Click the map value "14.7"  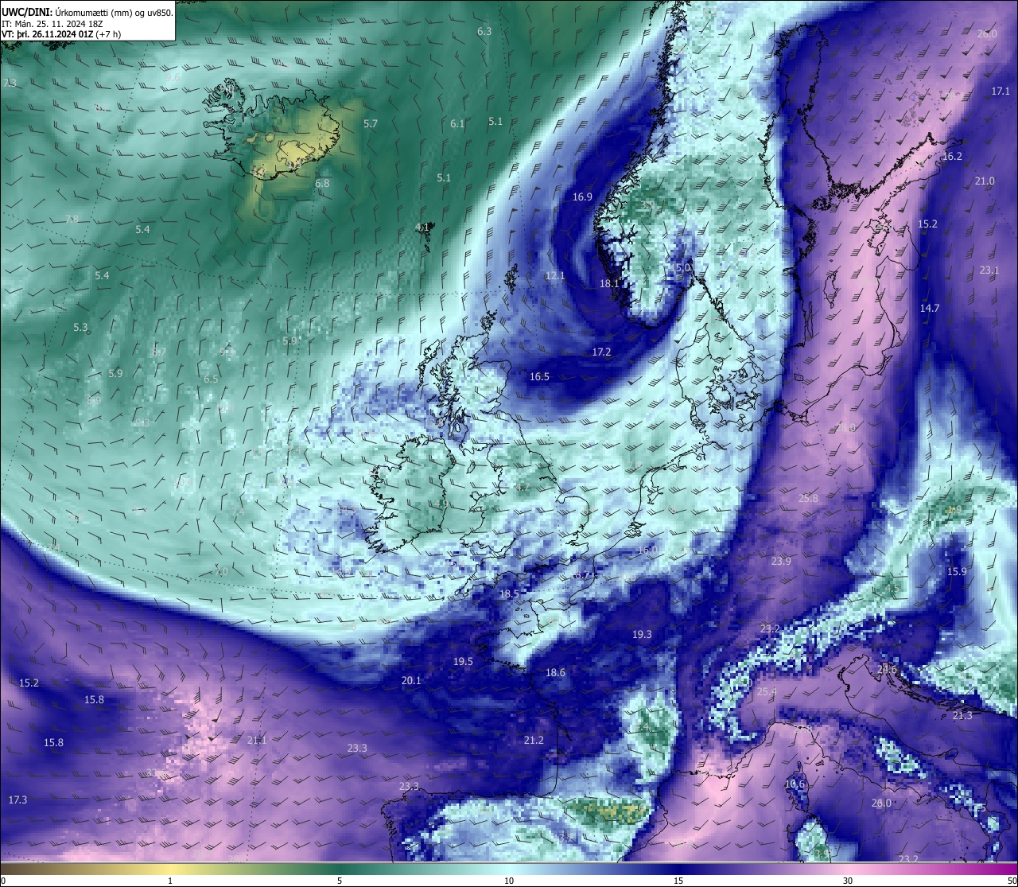pyautogui.click(x=930, y=308)
